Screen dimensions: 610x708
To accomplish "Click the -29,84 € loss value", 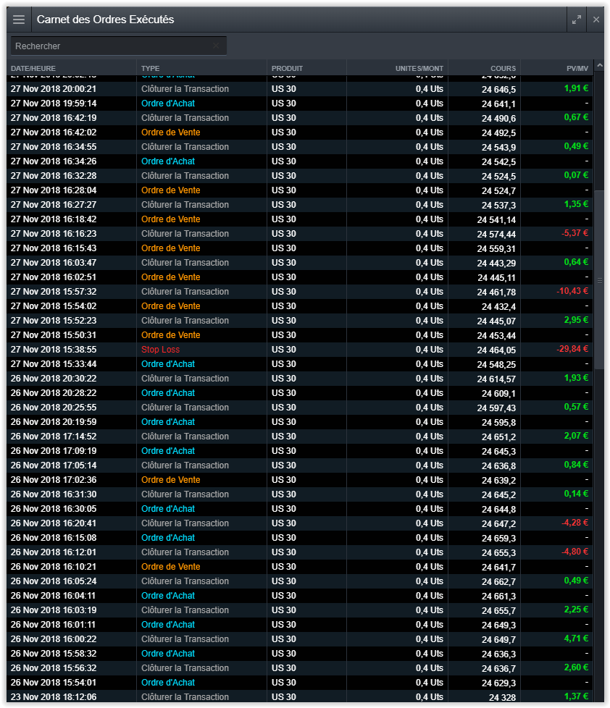I will (x=572, y=349).
